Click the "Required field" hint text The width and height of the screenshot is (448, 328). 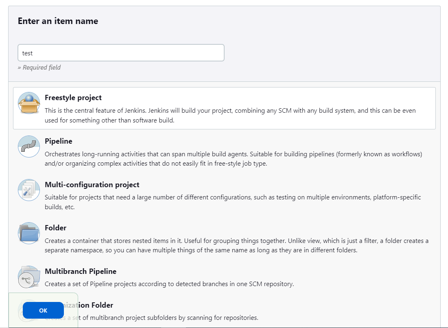[39, 68]
